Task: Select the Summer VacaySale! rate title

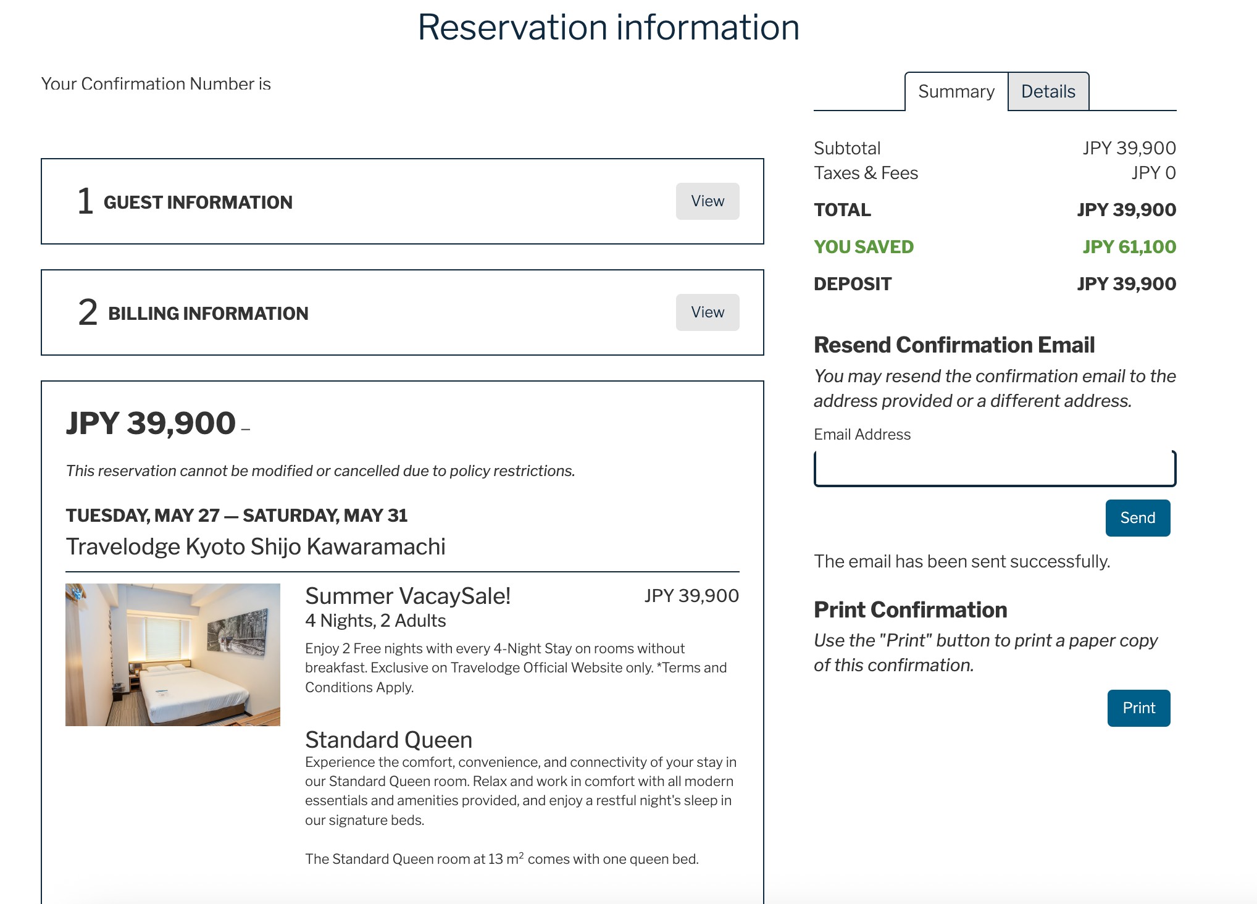Action: 407,596
